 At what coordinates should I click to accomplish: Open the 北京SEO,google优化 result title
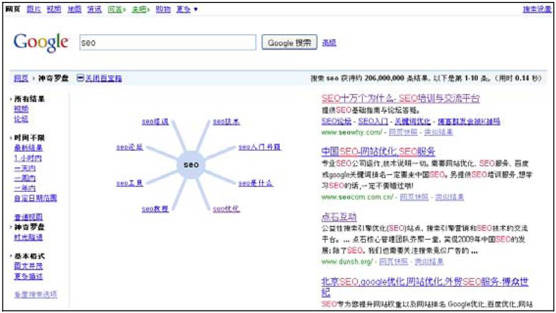pos(425,287)
